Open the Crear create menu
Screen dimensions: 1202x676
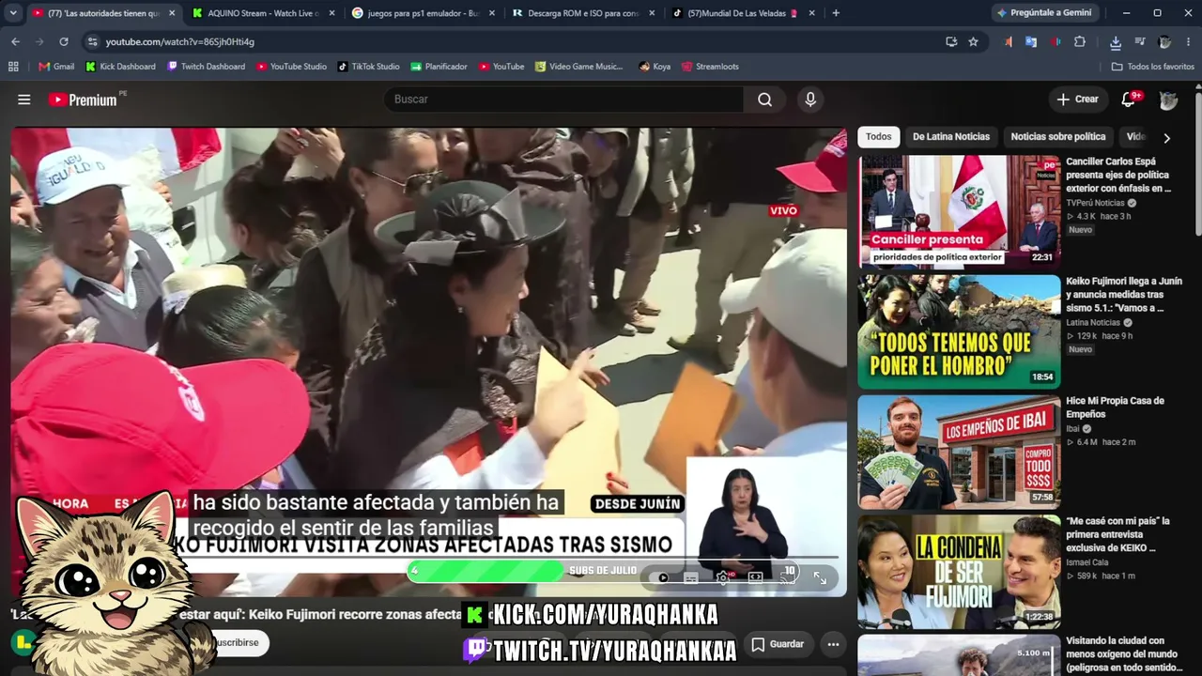(1077, 100)
